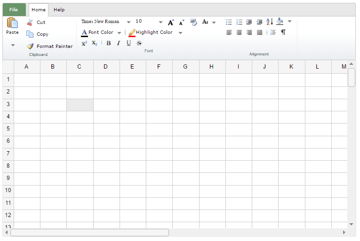Click the Paste clipboard icon
360x241 pixels.
[x=12, y=23]
